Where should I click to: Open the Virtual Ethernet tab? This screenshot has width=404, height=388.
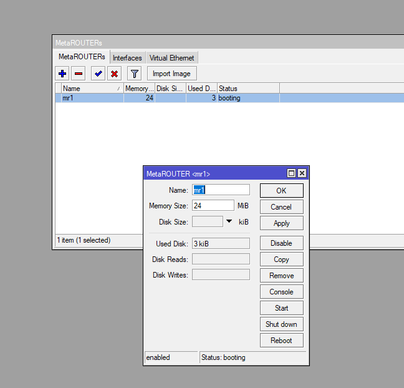coord(171,58)
